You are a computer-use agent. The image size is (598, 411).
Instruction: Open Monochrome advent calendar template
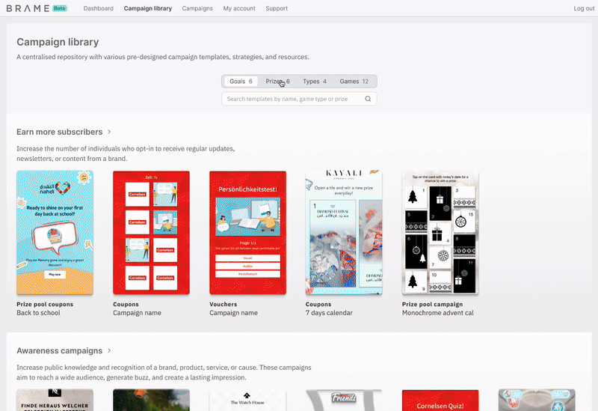coord(440,233)
